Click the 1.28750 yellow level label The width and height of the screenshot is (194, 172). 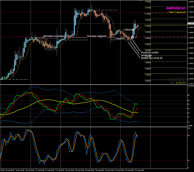[148, 81]
